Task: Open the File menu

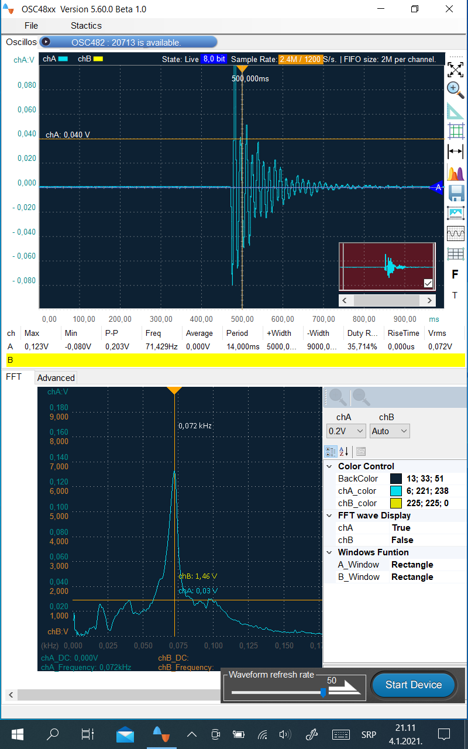Action: click(31, 26)
